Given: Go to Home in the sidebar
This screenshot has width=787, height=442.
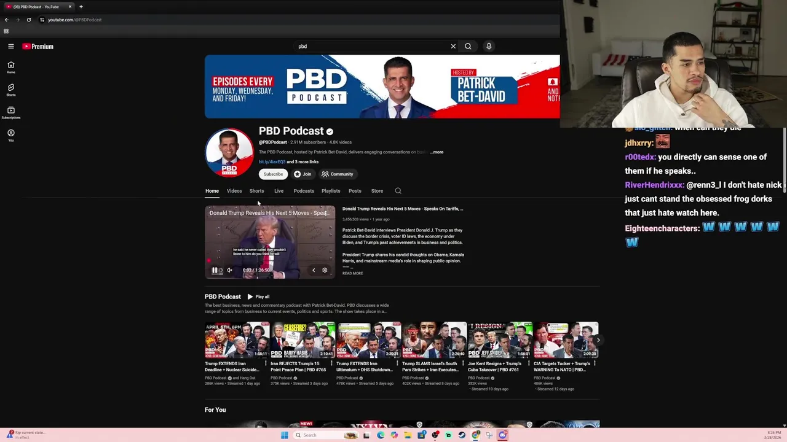Looking at the screenshot, I should click(x=11, y=68).
